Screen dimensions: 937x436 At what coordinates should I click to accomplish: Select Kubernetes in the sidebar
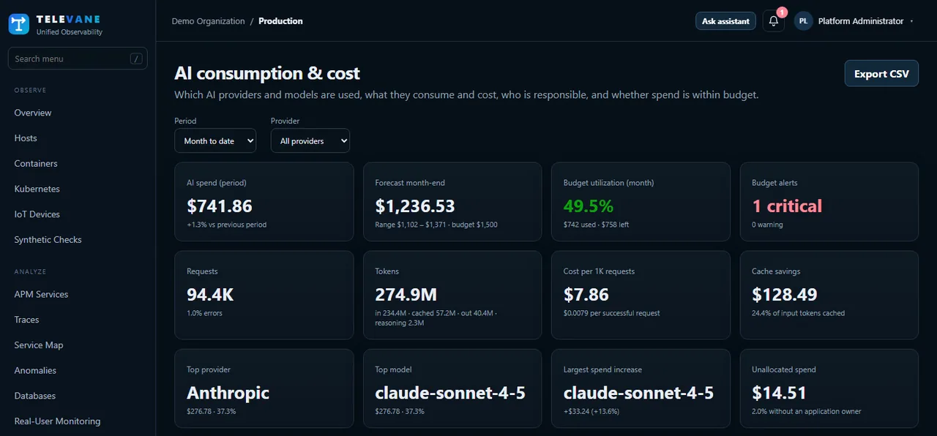click(37, 189)
